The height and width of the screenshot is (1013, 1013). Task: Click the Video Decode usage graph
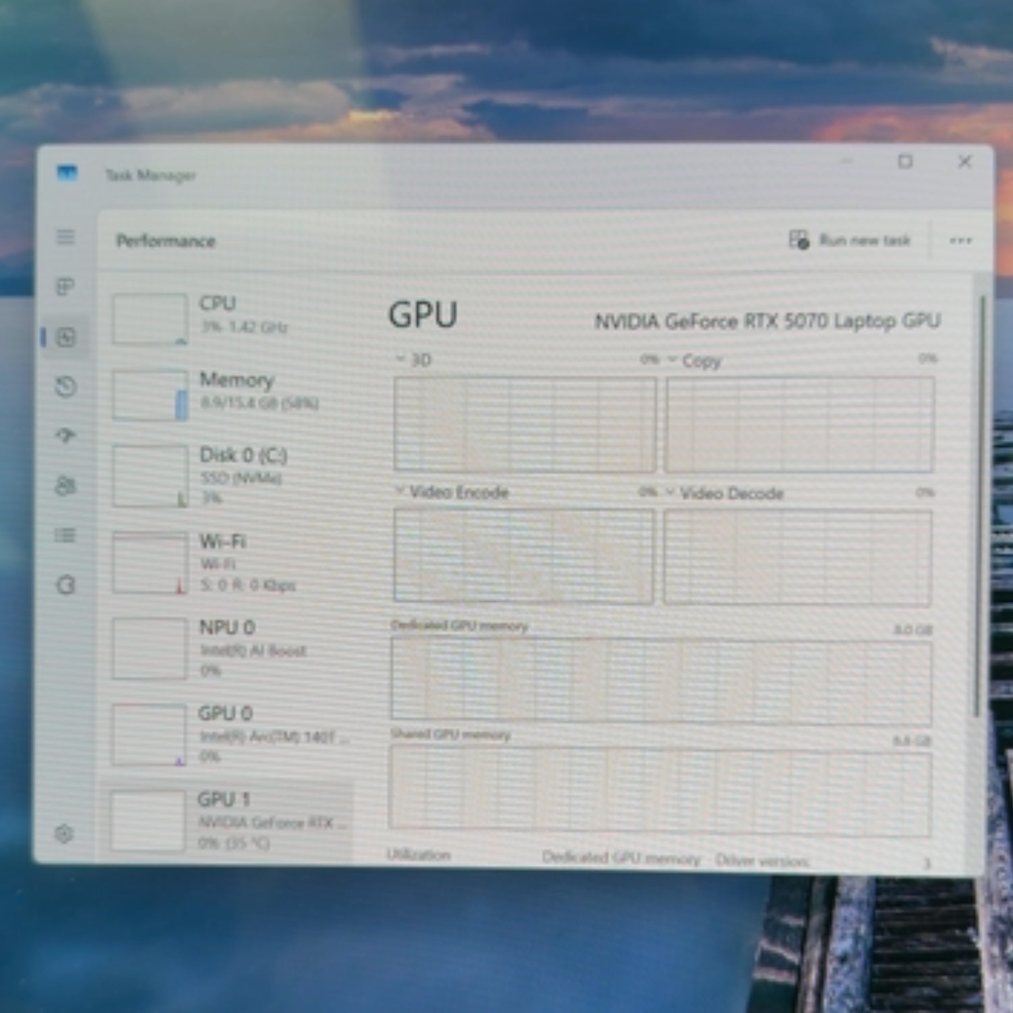point(798,557)
